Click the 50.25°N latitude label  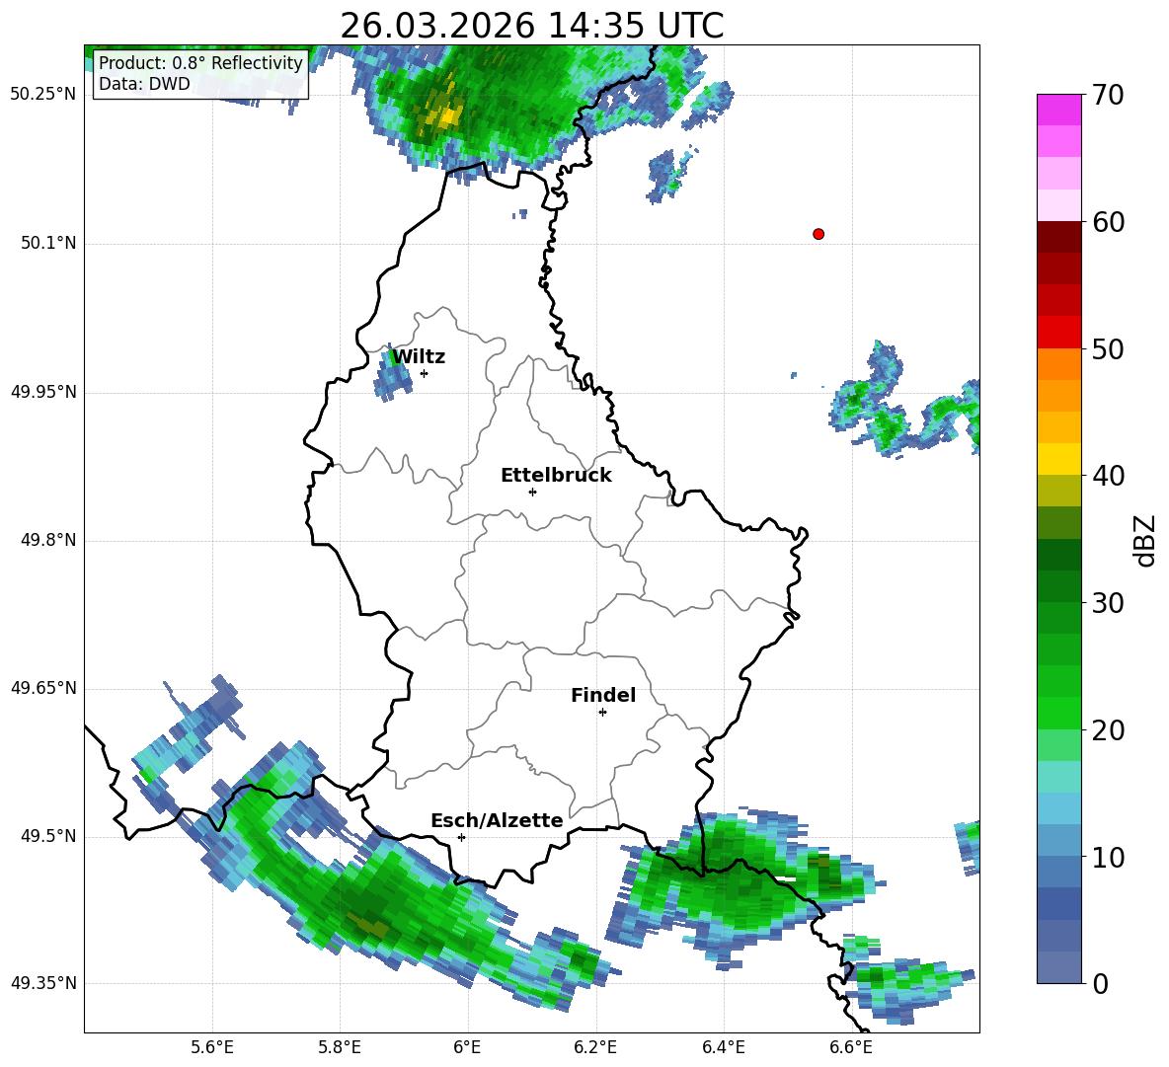click(43, 95)
